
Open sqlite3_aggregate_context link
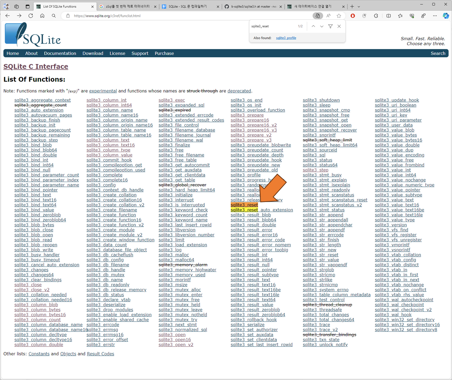pos(43,100)
